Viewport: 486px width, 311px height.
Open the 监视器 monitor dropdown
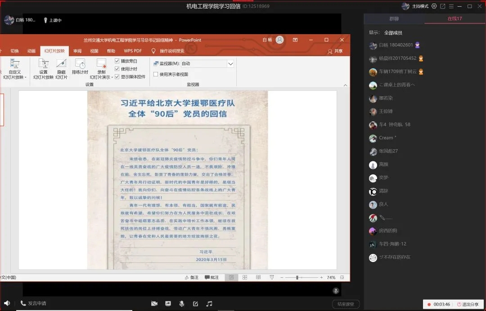[x=230, y=64]
